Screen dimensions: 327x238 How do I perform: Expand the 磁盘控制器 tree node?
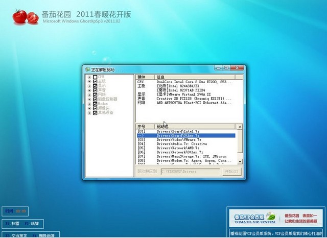(x=89, y=100)
